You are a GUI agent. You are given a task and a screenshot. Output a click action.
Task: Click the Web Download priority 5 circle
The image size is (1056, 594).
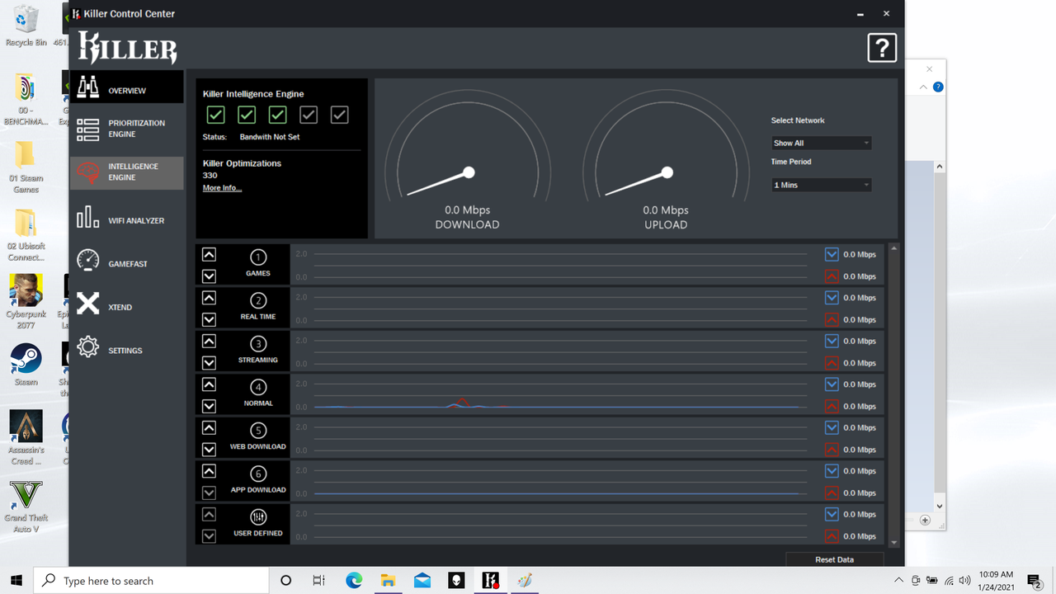click(x=258, y=431)
